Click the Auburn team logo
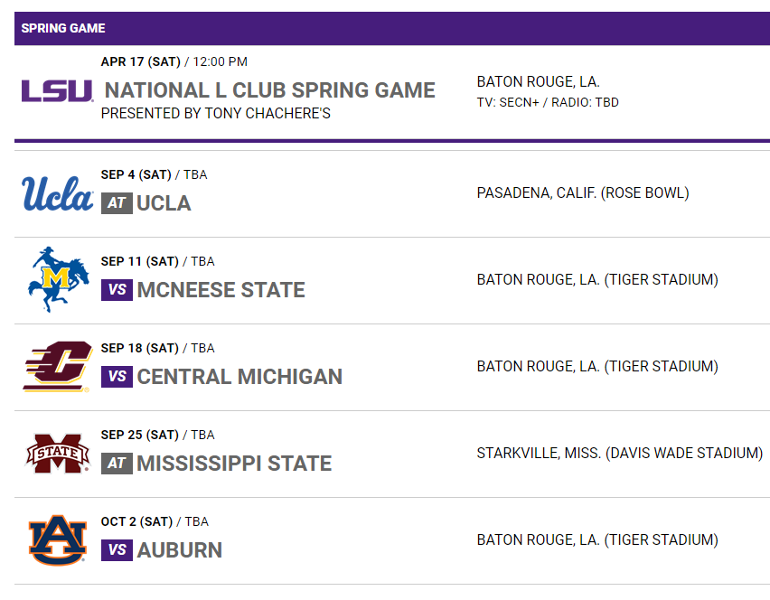This screenshot has height=600, width=770. tap(57, 540)
